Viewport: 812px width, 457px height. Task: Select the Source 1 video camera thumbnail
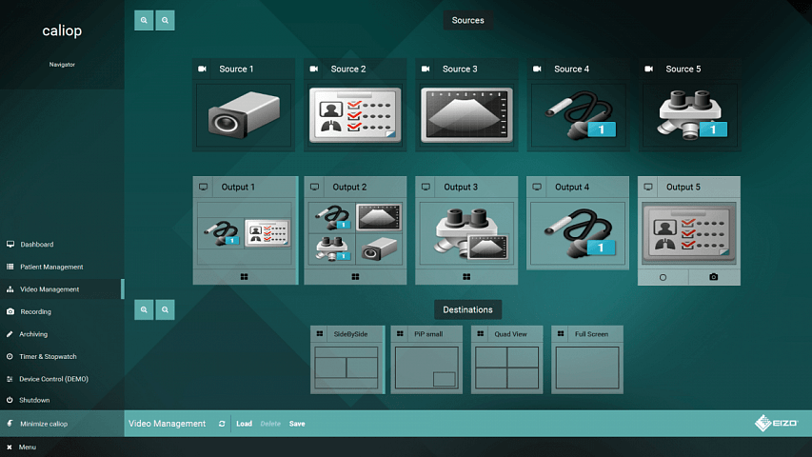point(244,115)
